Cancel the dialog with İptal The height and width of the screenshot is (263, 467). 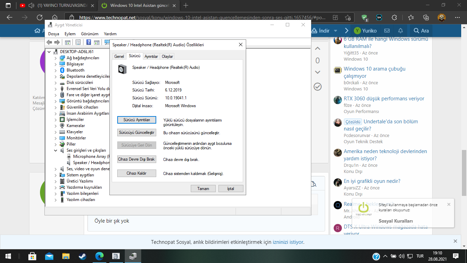click(231, 189)
